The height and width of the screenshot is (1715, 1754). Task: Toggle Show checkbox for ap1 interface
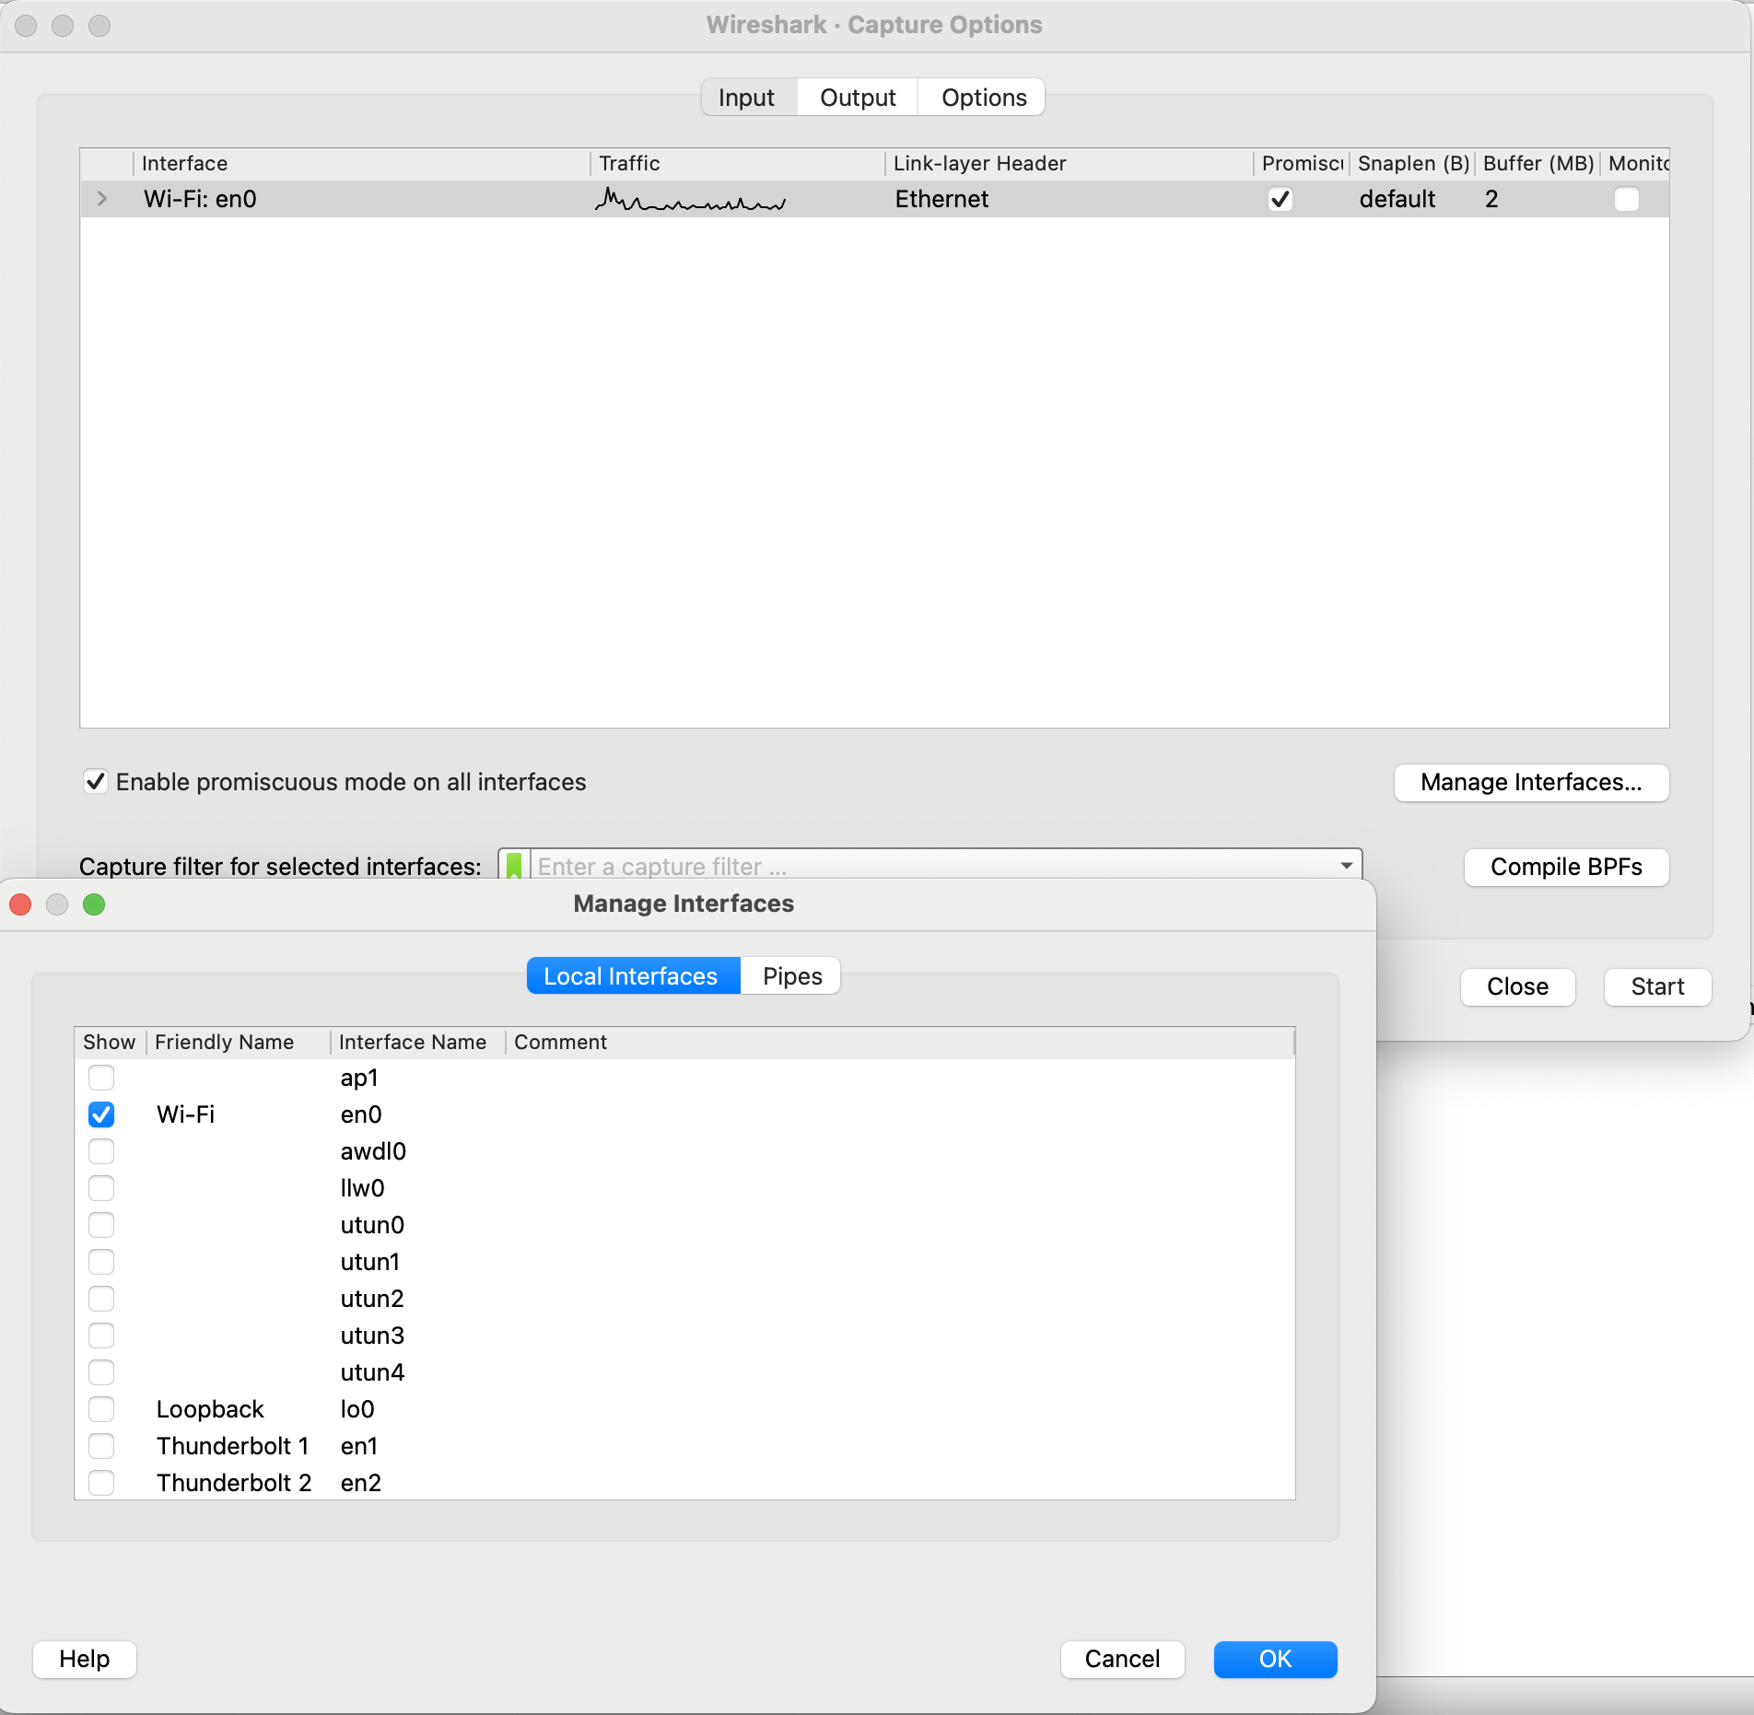click(x=101, y=1078)
